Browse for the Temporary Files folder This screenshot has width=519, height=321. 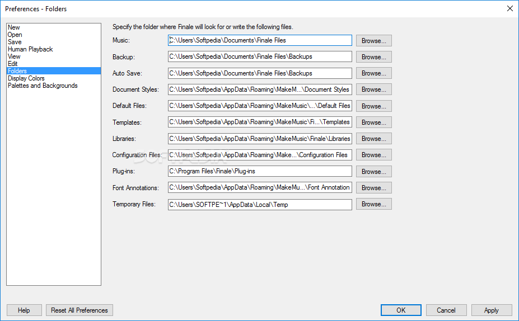click(x=373, y=204)
